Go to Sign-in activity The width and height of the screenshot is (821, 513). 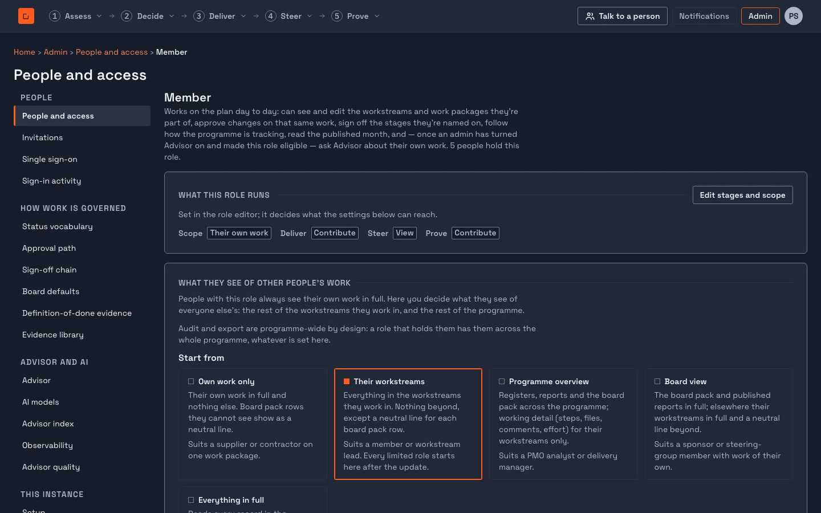tap(82, 181)
